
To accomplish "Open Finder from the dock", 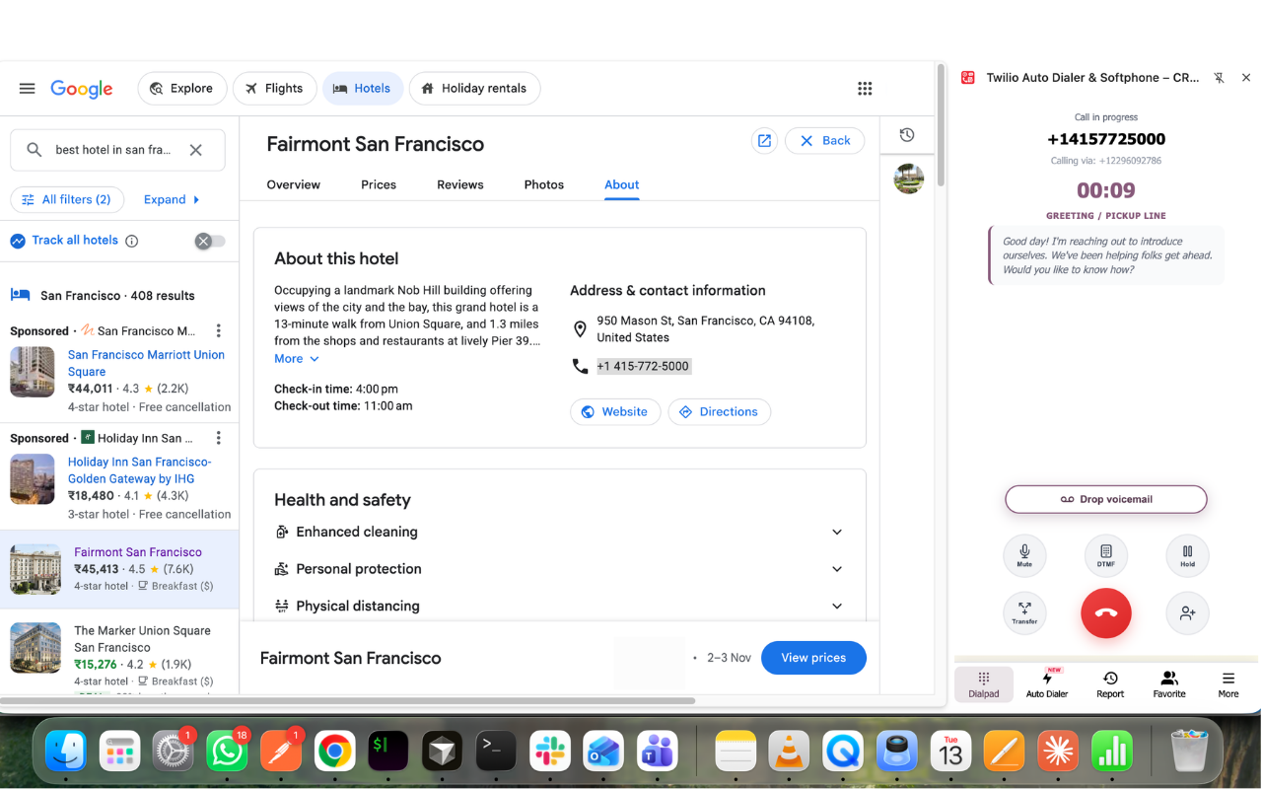I will click(x=66, y=753).
